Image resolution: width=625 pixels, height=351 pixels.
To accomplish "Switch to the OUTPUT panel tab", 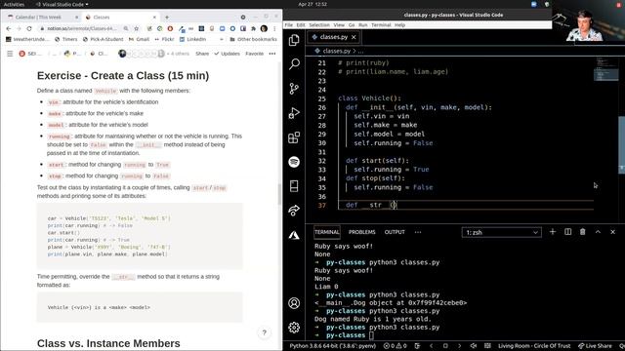I will click(x=395, y=232).
